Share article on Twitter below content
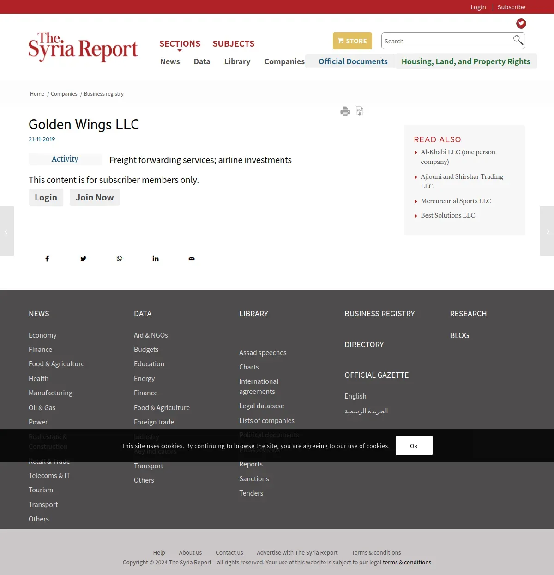554x575 pixels. click(x=83, y=259)
